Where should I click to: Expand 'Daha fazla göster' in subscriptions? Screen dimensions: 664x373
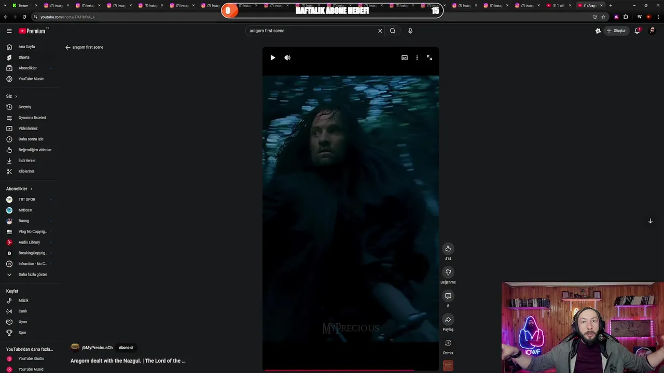[29, 275]
